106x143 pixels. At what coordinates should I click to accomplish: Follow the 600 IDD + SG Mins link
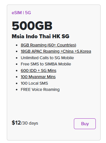(x=38, y=71)
